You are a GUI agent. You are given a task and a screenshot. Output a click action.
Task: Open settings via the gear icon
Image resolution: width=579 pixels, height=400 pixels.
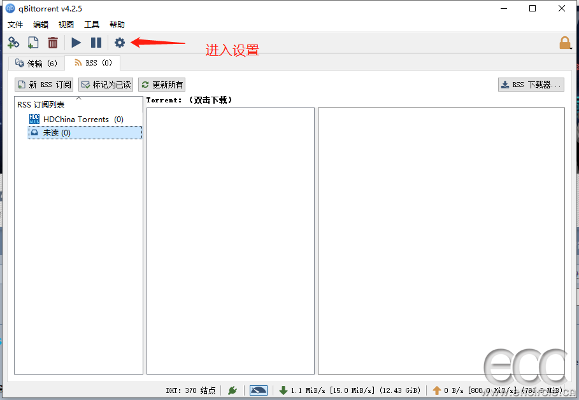[x=119, y=43]
